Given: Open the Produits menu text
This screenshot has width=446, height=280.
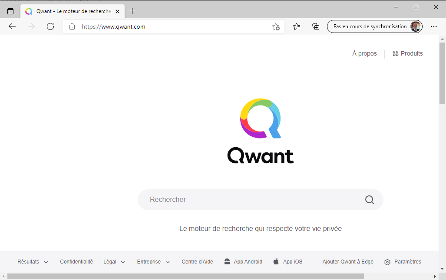Looking at the screenshot, I should click(412, 53).
